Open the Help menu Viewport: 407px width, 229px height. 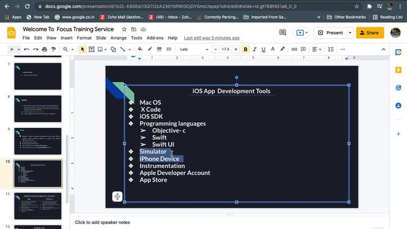(x=172, y=38)
